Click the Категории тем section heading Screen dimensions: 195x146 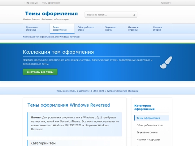tap(43, 143)
